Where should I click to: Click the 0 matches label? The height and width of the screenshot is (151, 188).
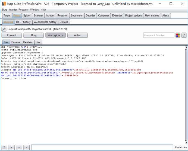coord(181,147)
